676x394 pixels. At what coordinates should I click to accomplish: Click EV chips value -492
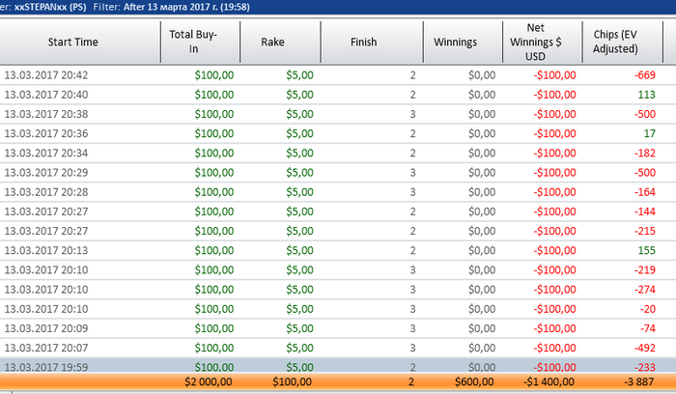pos(644,348)
